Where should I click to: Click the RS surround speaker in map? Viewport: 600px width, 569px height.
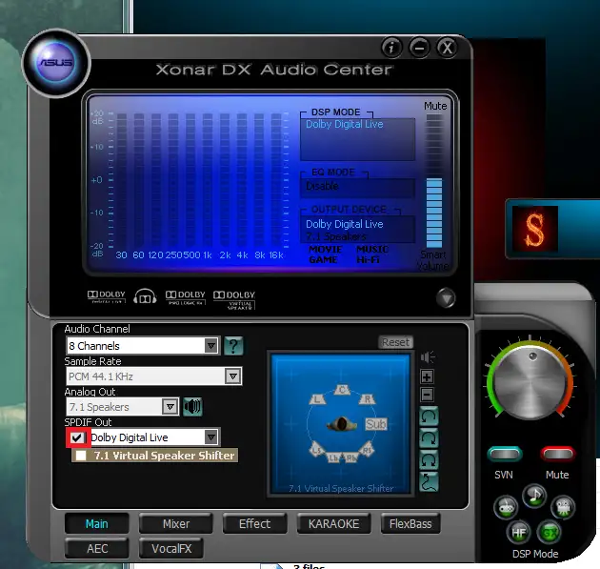[367, 449]
